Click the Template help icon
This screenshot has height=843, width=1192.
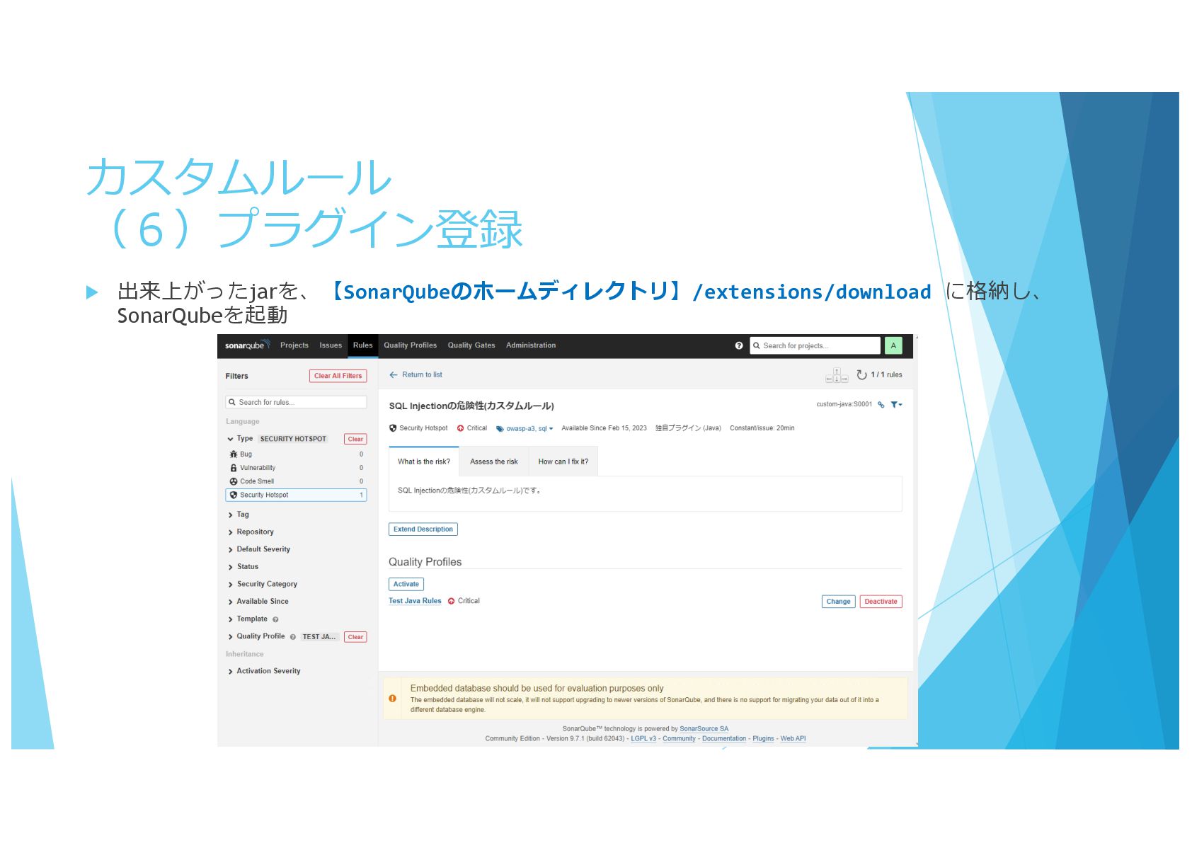tap(275, 619)
